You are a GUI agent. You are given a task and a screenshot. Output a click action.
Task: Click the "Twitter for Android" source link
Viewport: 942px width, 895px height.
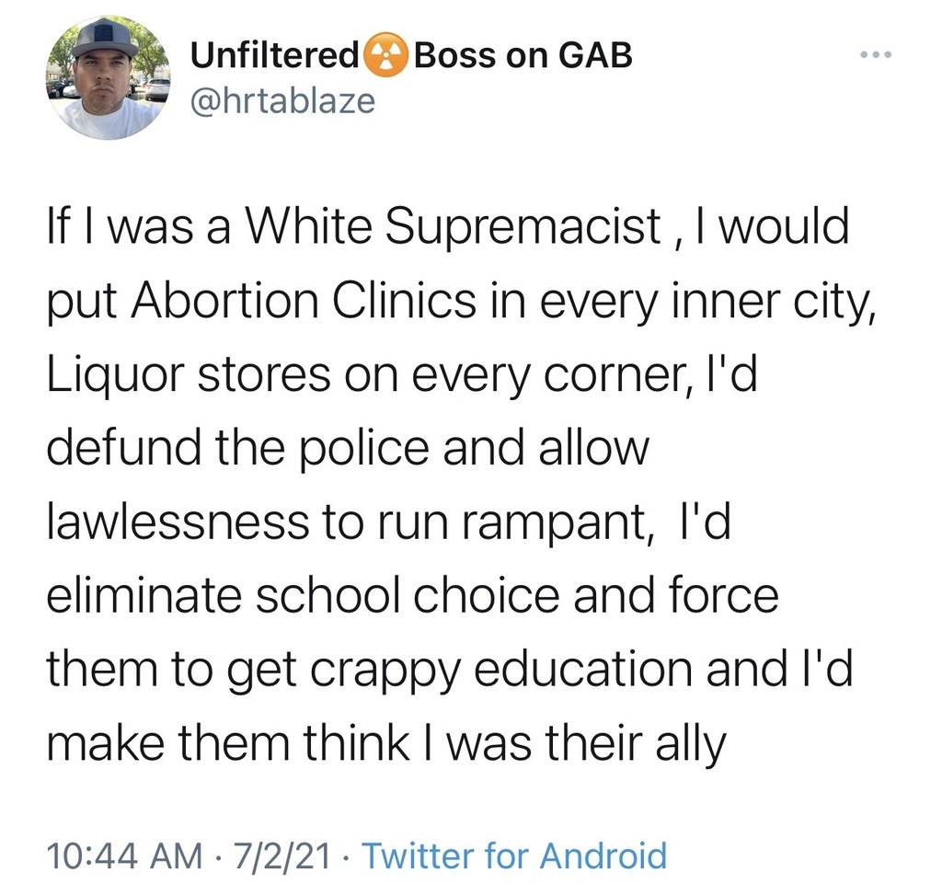[514, 855]
